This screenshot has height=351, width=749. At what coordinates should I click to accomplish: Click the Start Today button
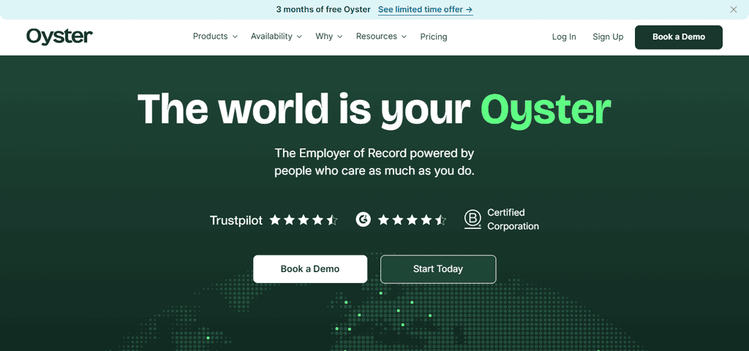438,269
